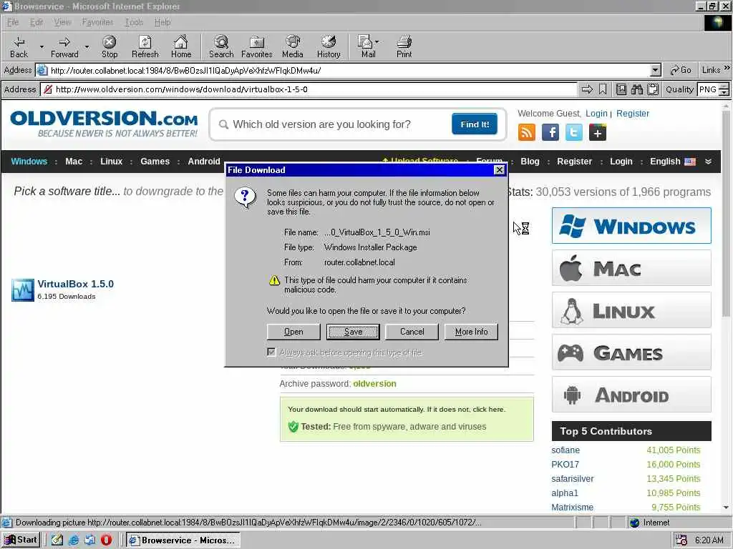Open the Android category banner
733x549 pixels.
[631, 395]
